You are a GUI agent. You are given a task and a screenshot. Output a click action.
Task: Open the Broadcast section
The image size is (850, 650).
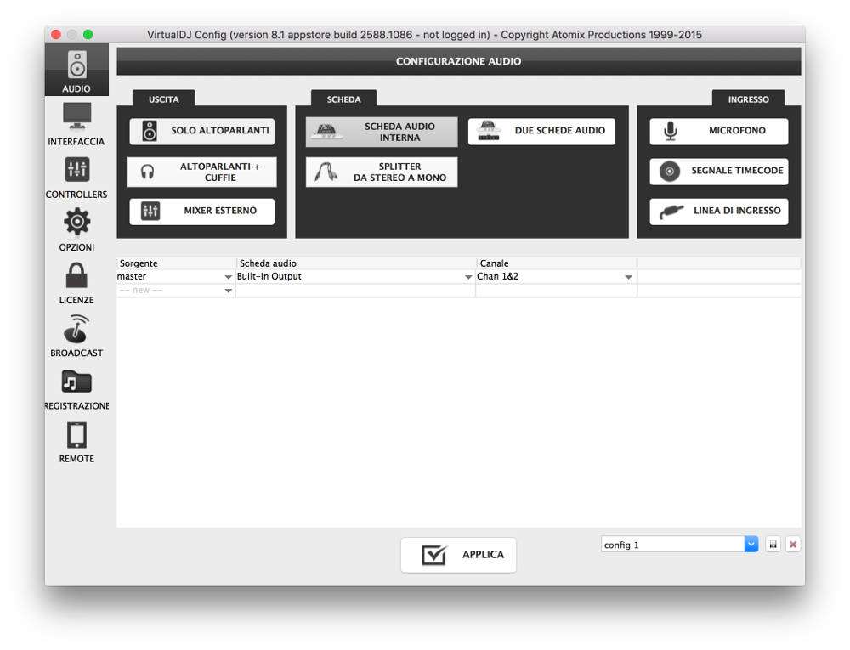[76, 336]
